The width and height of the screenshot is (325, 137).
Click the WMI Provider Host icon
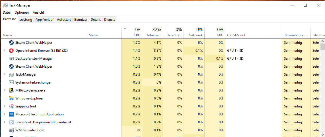tap(11, 130)
